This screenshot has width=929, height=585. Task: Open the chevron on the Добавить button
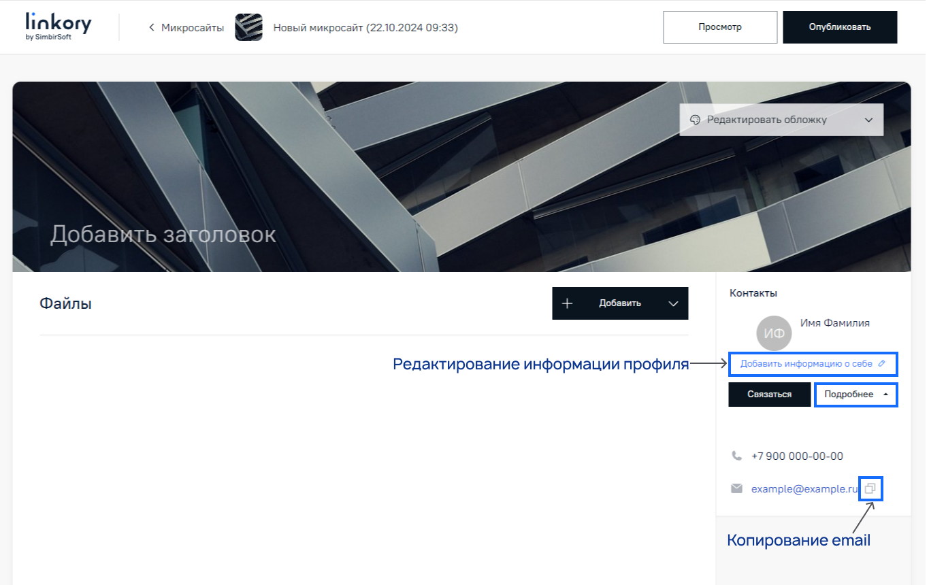pos(672,303)
